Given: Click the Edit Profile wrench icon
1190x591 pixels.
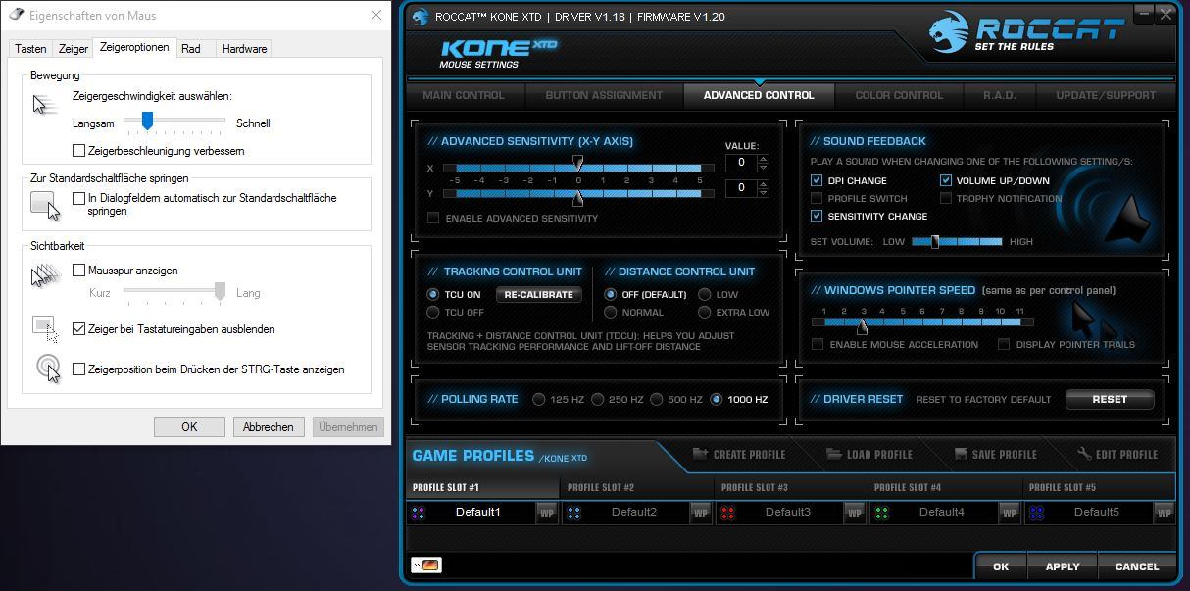Looking at the screenshot, I should coord(1084,454).
